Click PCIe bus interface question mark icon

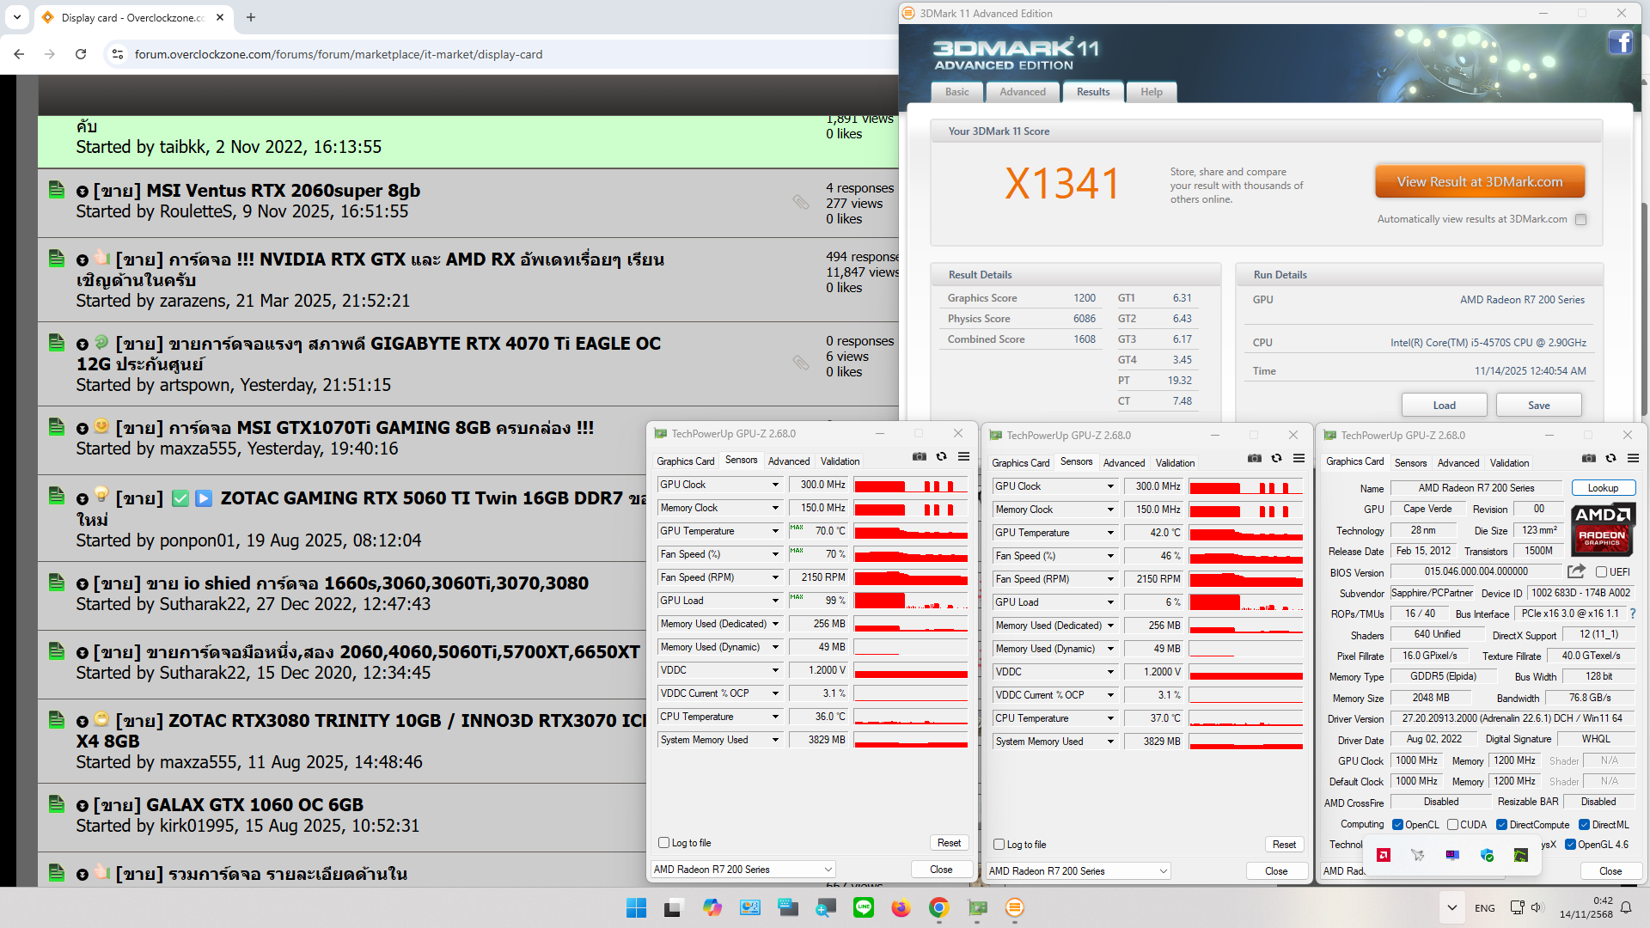1632,614
